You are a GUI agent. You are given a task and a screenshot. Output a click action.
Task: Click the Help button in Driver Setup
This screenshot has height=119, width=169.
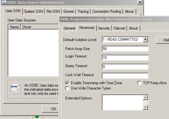[163, 40]
